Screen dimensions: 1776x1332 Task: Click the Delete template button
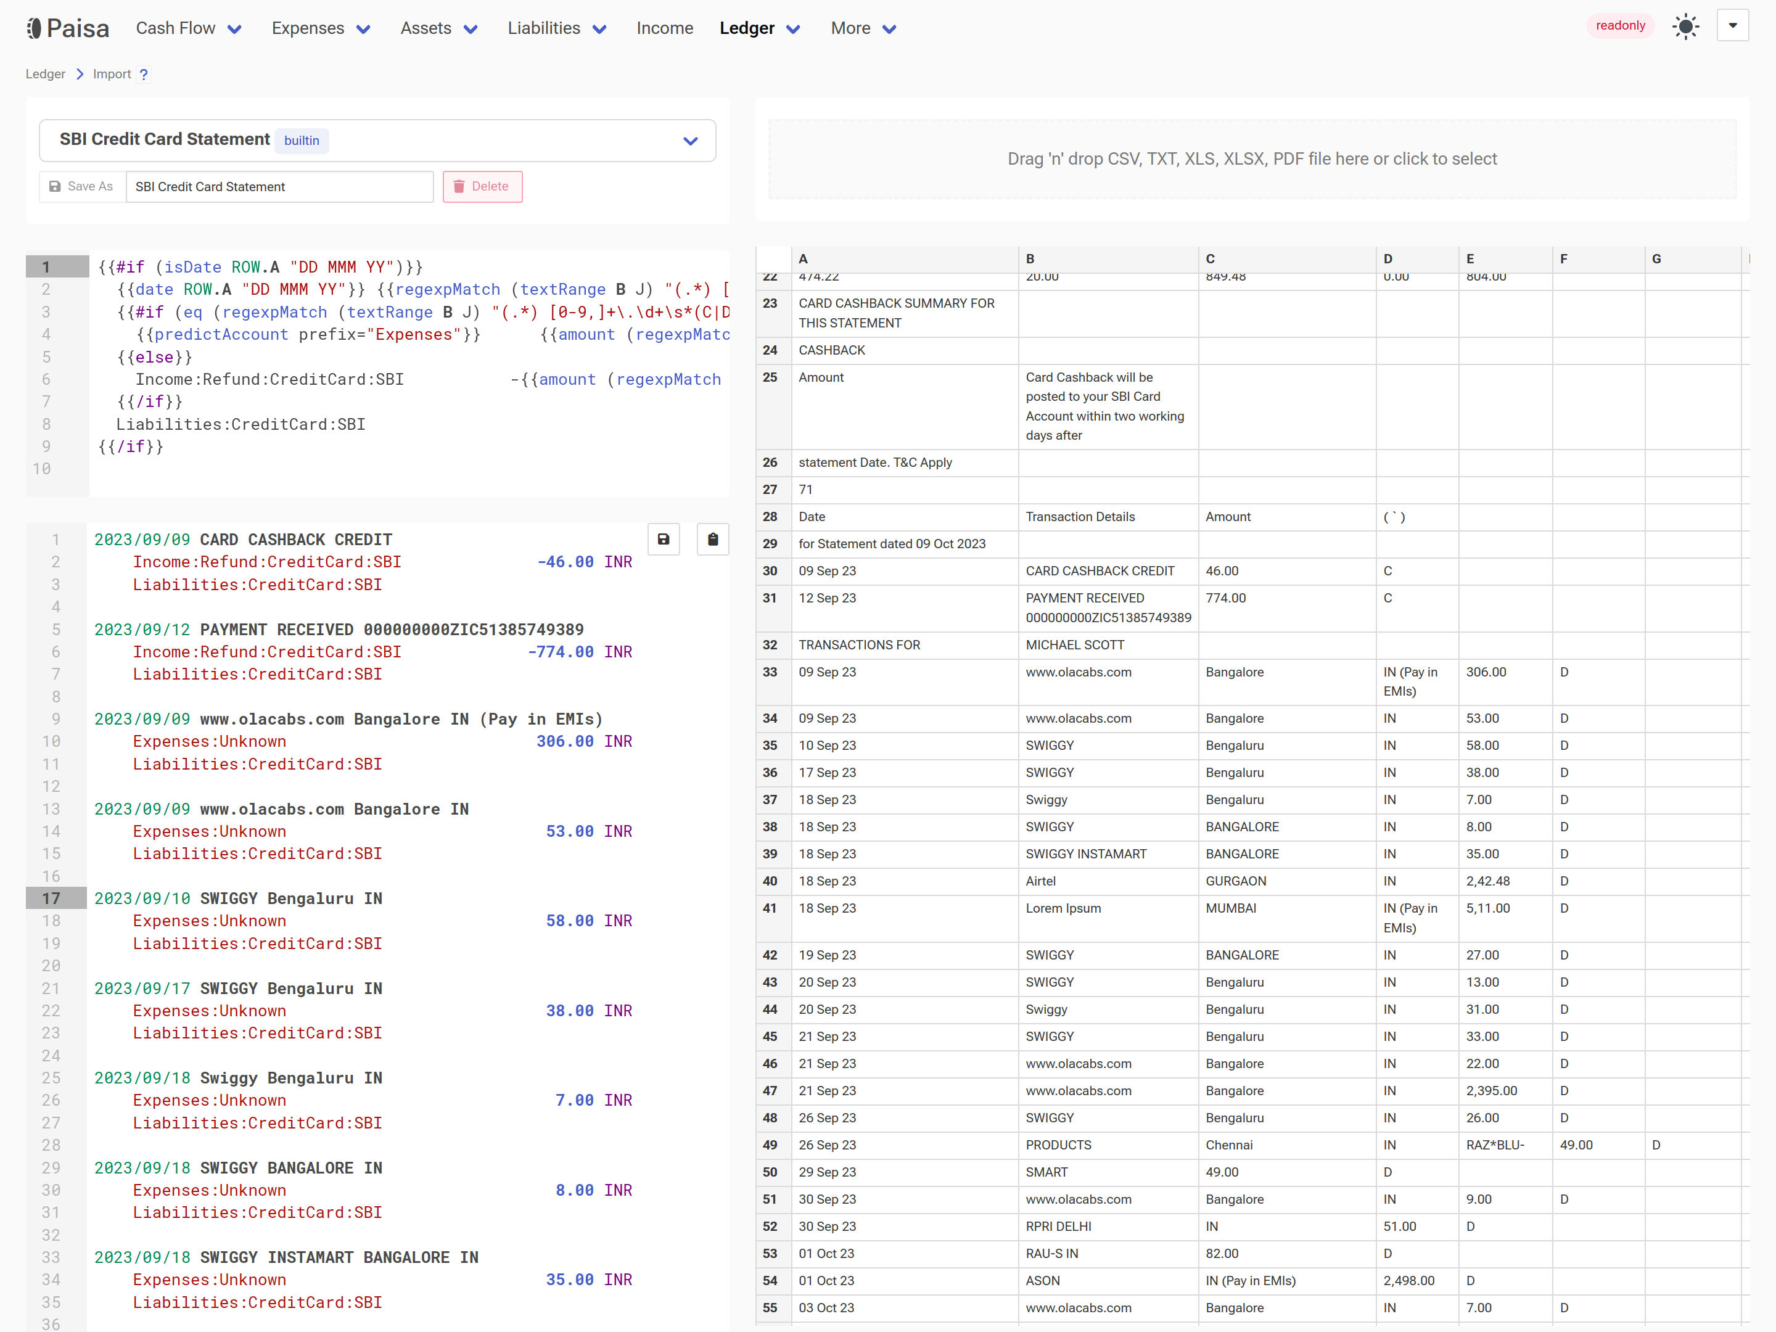click(482, 186)
